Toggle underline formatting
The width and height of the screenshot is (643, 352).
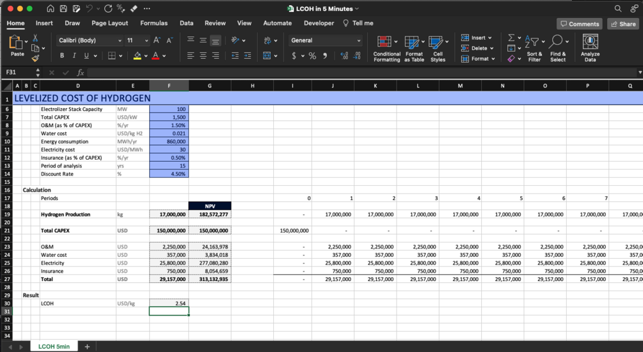click(86, 56)
